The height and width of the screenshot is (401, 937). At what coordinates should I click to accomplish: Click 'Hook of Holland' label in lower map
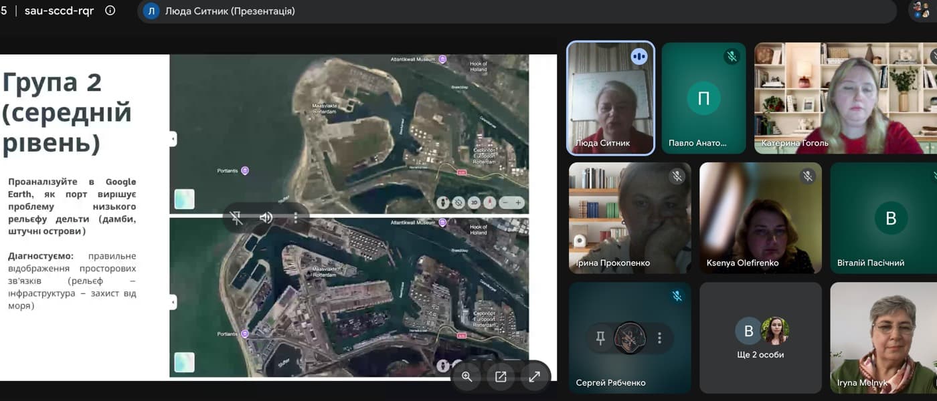point(479,230)
